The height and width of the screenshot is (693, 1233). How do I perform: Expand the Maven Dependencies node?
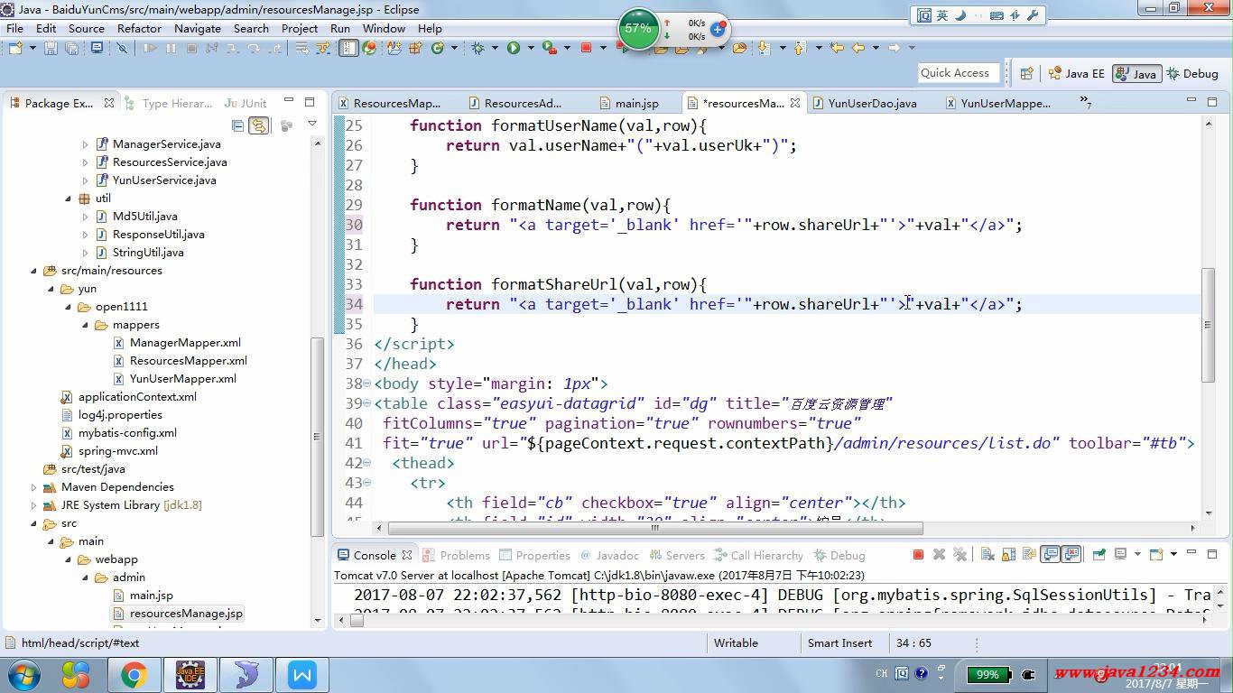pos(34,487)
